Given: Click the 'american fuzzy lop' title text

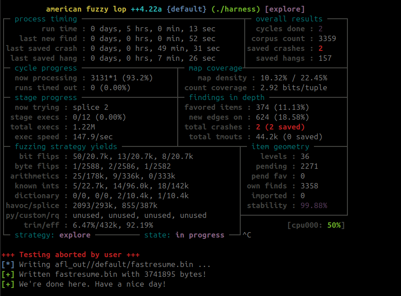Looking at the screenshot, I should click(x=86, y=9).
